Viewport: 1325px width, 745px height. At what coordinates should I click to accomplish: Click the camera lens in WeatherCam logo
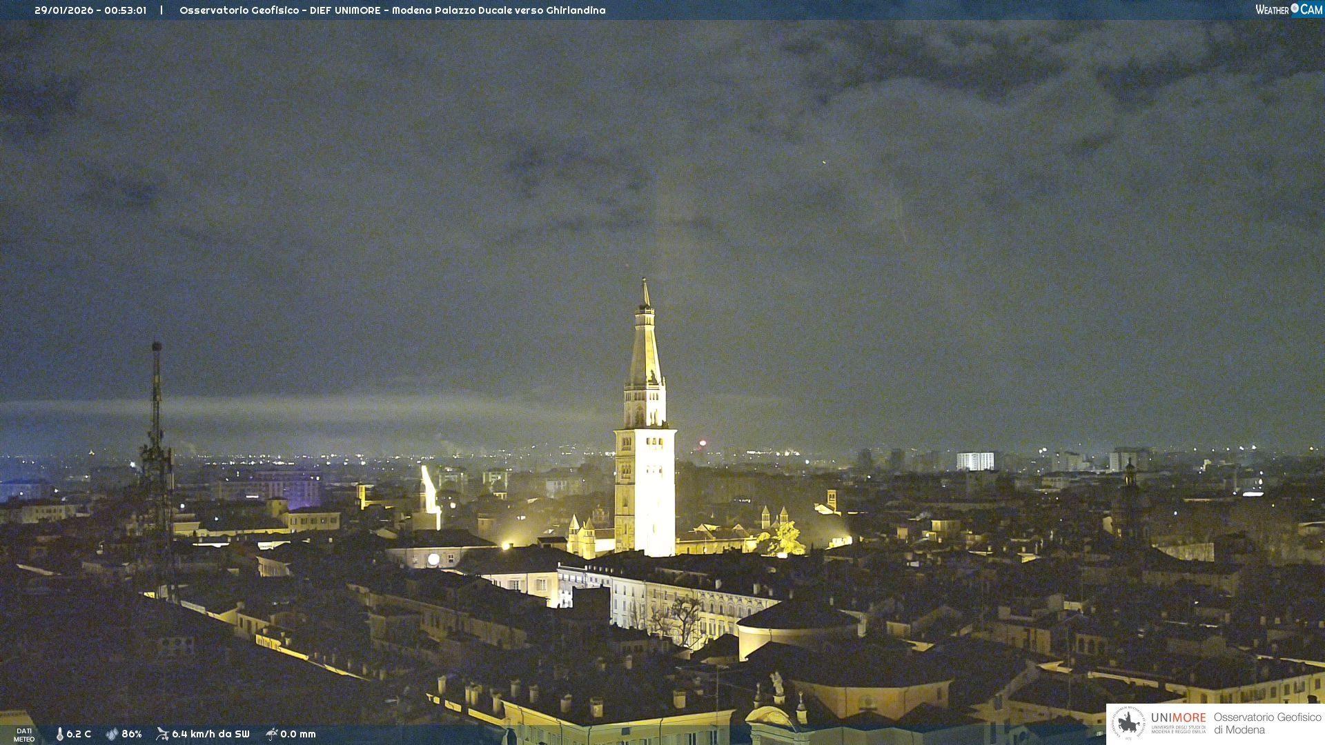click(1295, 8)
